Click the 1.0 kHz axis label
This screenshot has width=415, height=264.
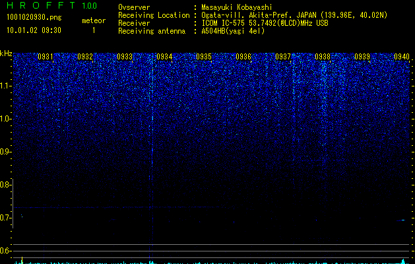tap(5, 119)
